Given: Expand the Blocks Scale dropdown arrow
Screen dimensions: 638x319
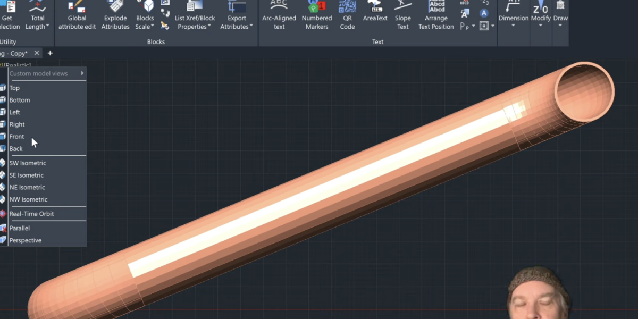Looking at the screenshot, I should pos(153,26).
